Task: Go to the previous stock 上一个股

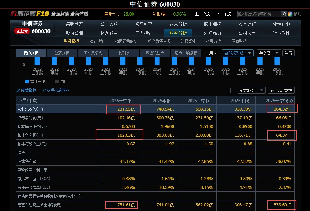Action: click(202, 14)
